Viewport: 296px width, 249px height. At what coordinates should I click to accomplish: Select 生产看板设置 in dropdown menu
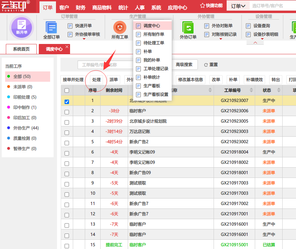pyautogui.click(x=152, y=94)
